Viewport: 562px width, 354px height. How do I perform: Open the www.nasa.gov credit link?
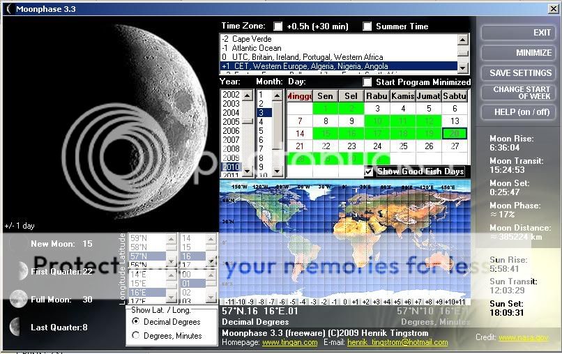[523, 337]
